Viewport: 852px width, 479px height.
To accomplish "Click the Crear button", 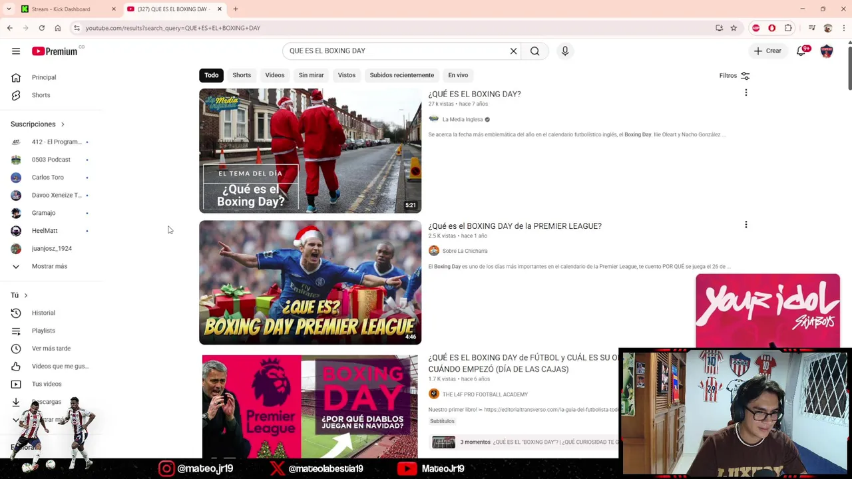I will [x=767, y=51].
